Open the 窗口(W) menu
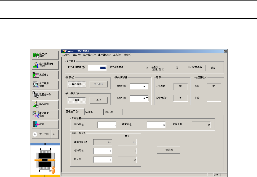Screen dimensions: 257x177 tap(77, 55)
